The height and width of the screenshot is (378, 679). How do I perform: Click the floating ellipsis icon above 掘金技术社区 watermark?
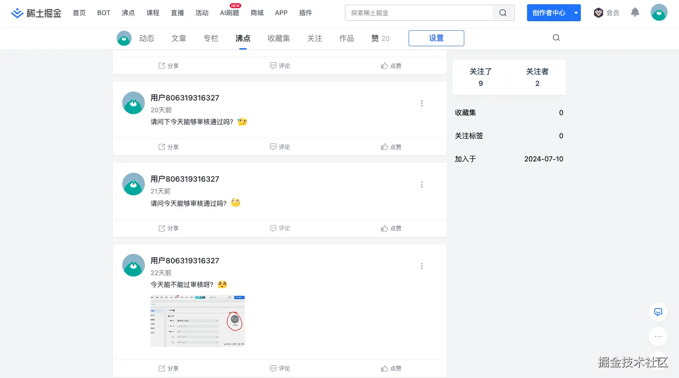[658, 336]
